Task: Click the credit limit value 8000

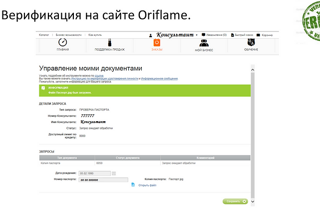Action: pyautogui.click(x=82, y=136)
